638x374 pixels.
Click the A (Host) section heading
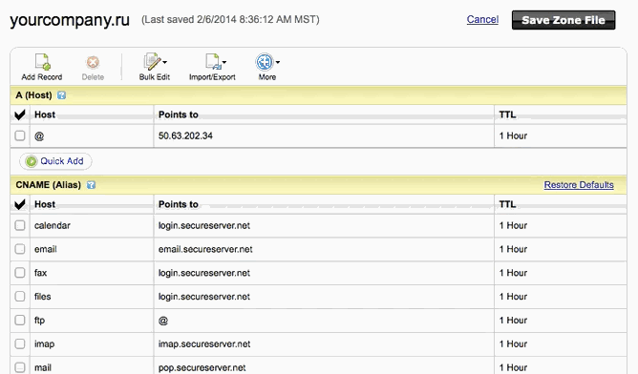[x=33, y=95]
